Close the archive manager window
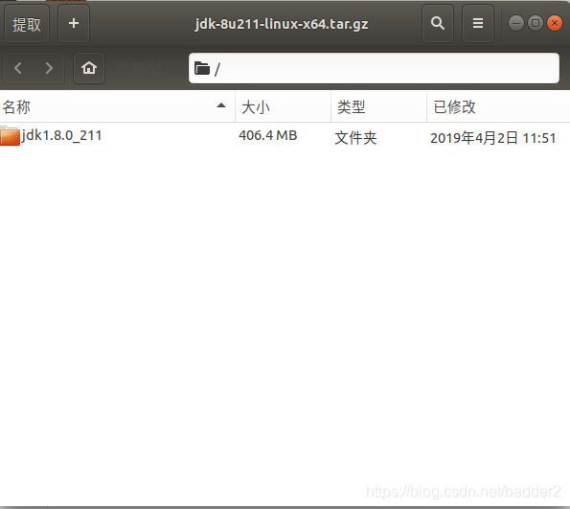Viewport: 570px width, 509px height. 555,23
